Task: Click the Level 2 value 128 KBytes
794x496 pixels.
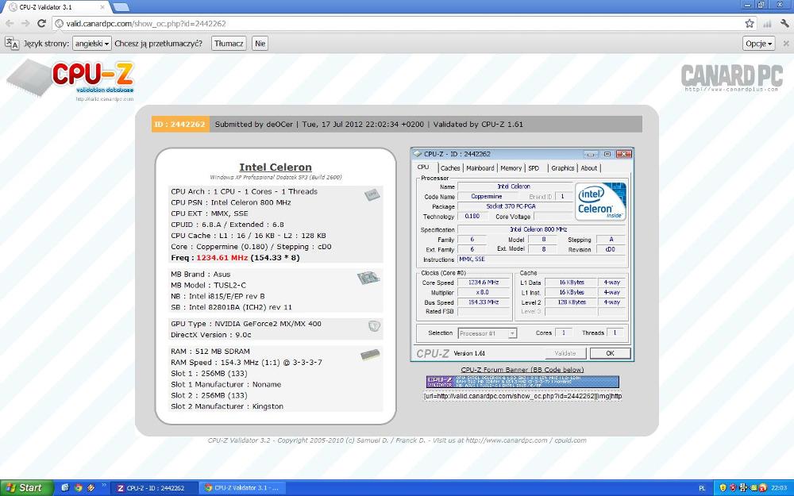Action: point(572,302)
